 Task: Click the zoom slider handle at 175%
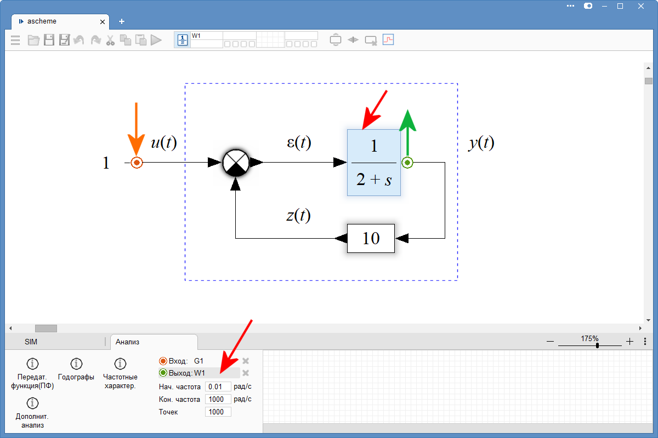click(x=597, y=345)
